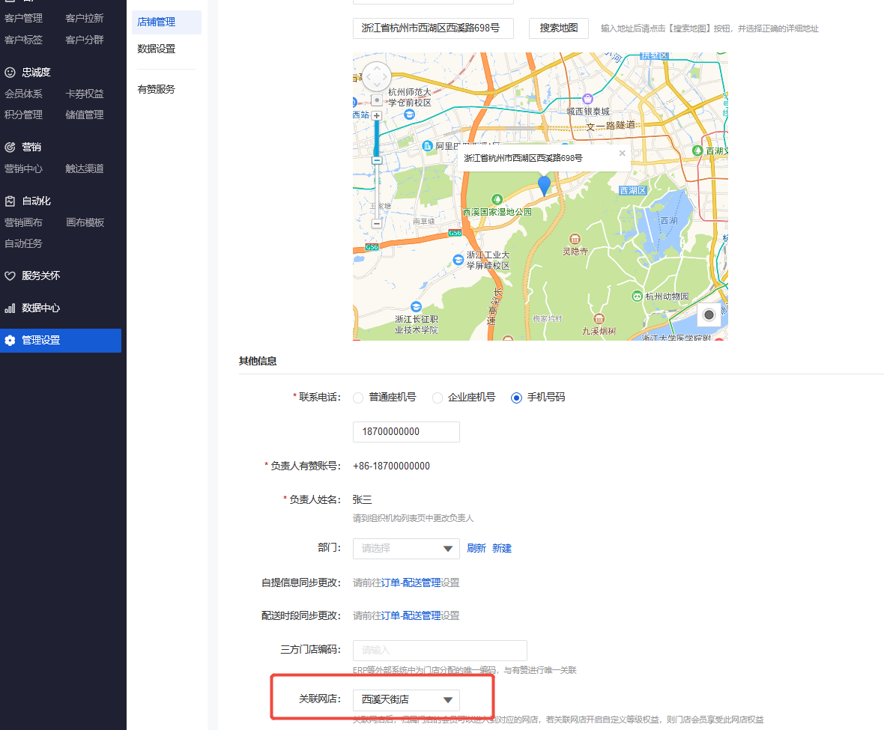Open 店铺管理 submenu item
The width and height of the screenshot is (884, 730).
point(166,22)
